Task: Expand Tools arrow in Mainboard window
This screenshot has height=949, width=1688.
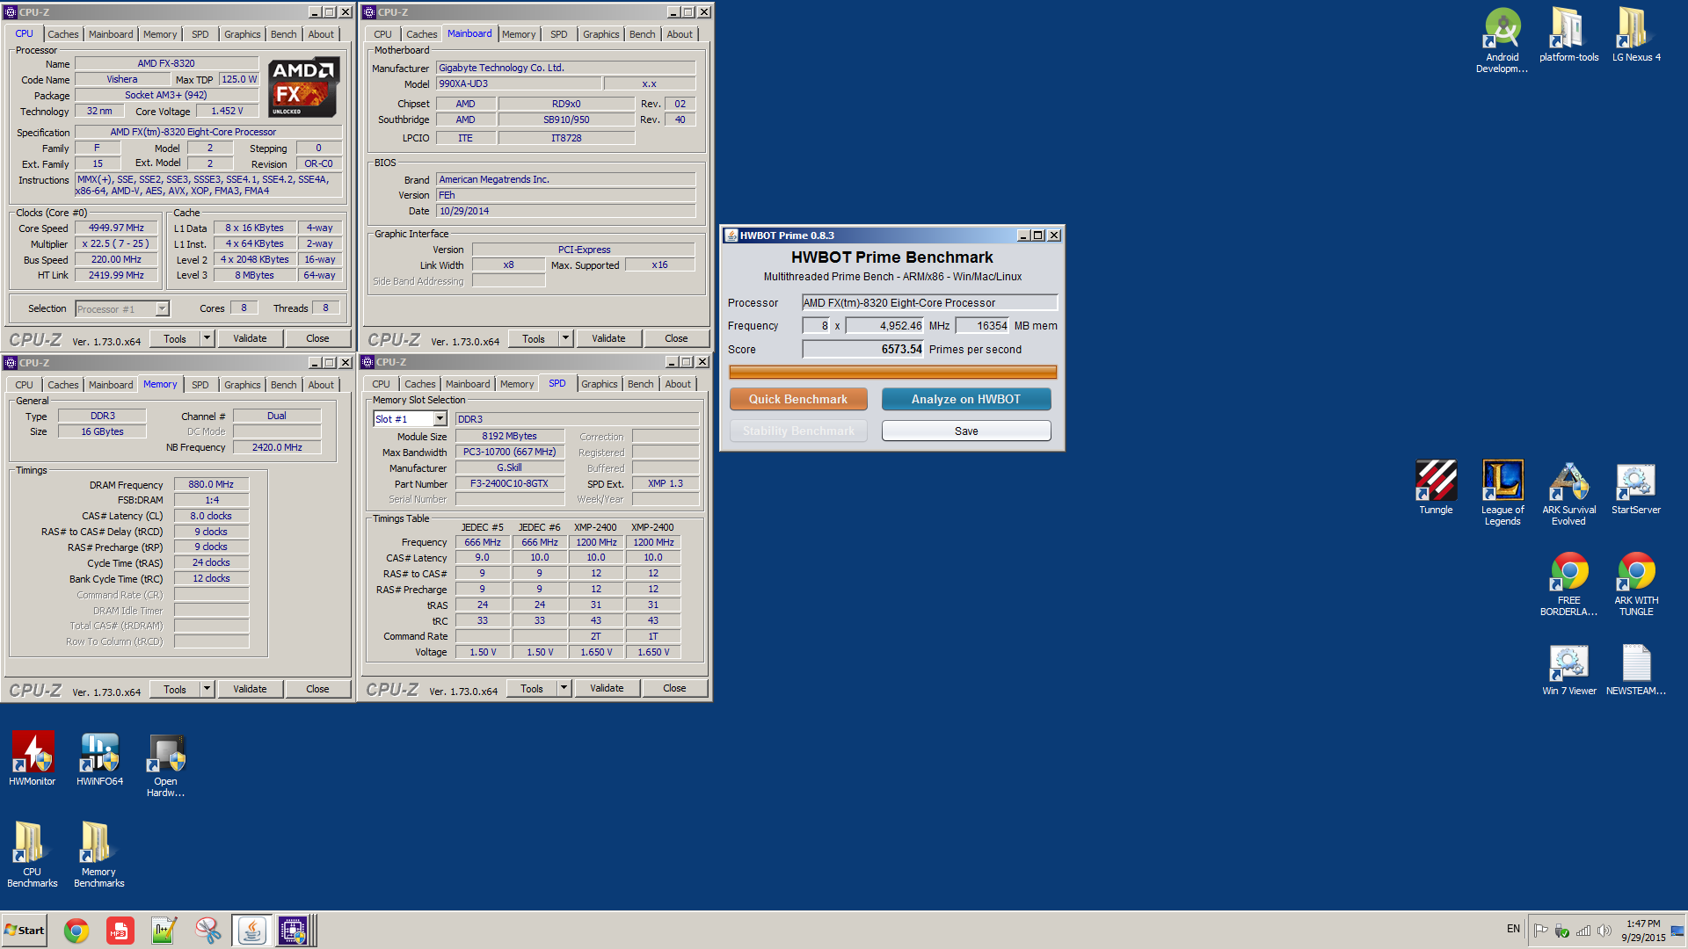Action: click(x=565, y=338)
